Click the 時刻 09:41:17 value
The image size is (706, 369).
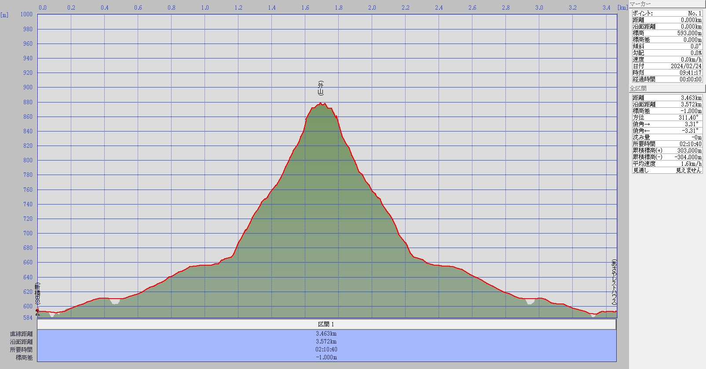pos(690,73)
